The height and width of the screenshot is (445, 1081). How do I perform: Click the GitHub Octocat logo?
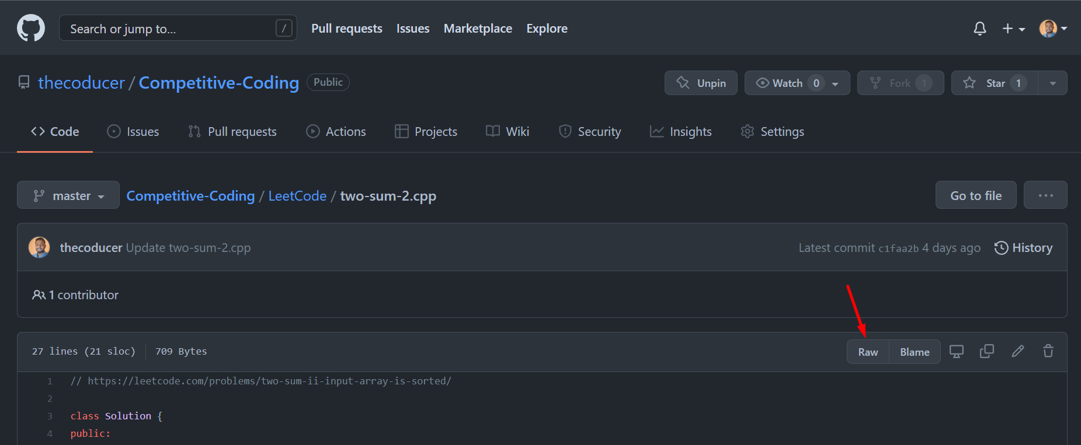(x=31, y=28)
